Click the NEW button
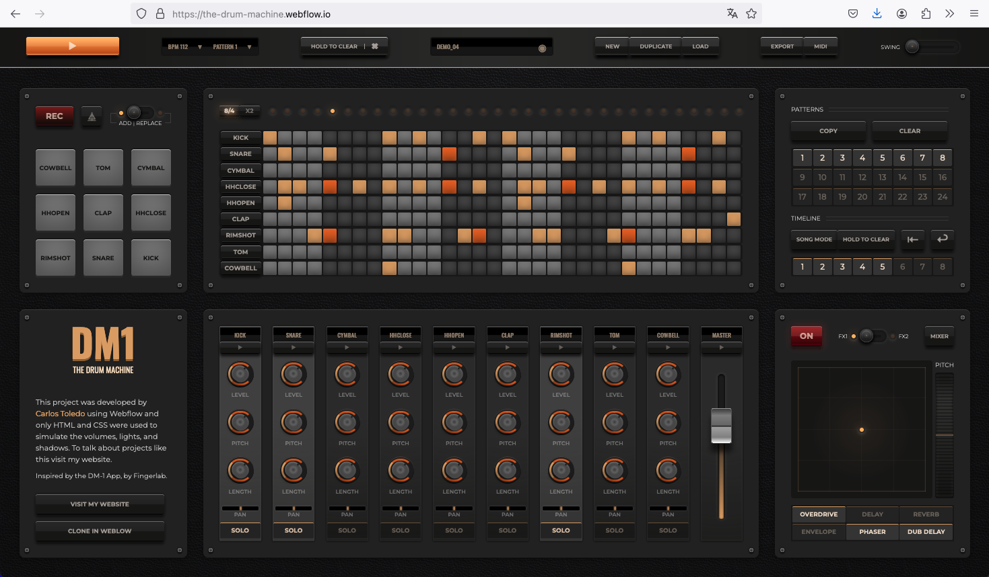Screen dimensions: 989x577 [x=612, y=46]
